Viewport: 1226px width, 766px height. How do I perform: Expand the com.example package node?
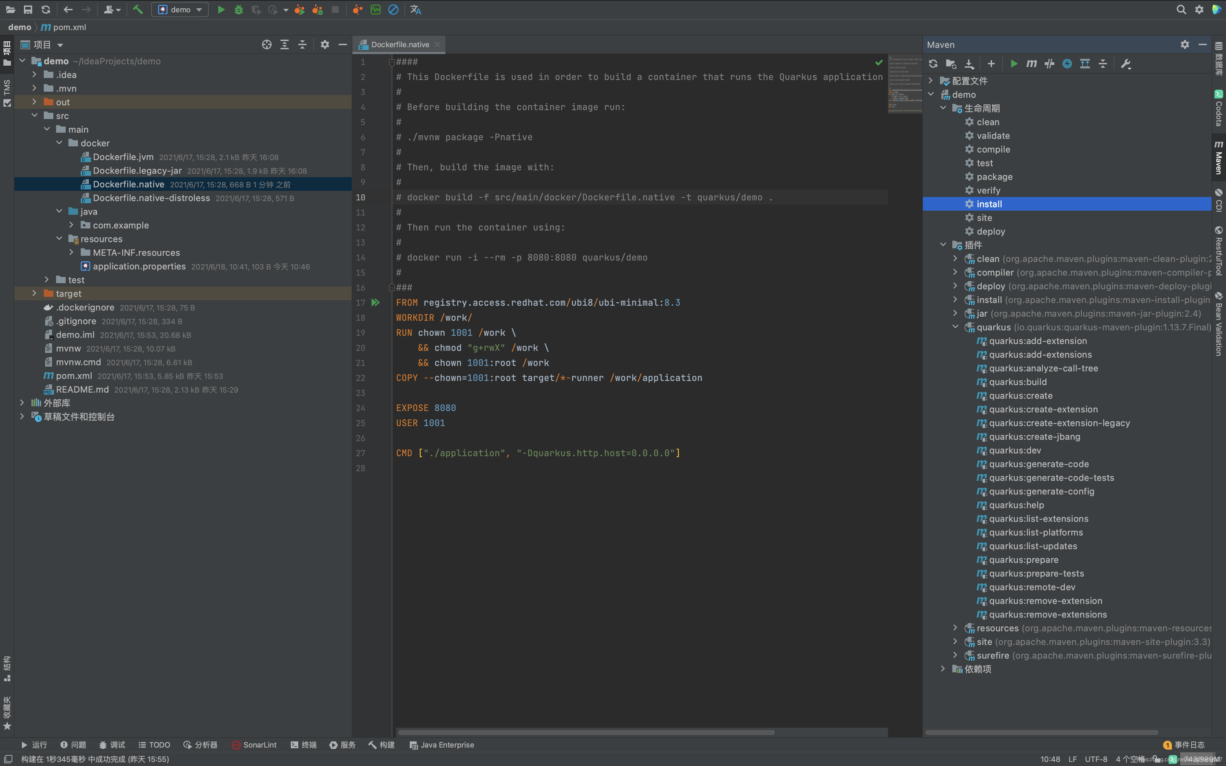71,225
